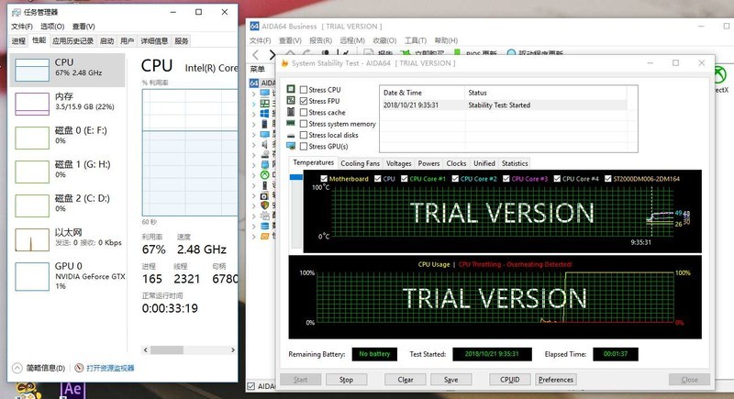The height and width of the screenshot is (399, 734).
Task: Expand the motherboard tree node in AIDA64
Action: 254,104
